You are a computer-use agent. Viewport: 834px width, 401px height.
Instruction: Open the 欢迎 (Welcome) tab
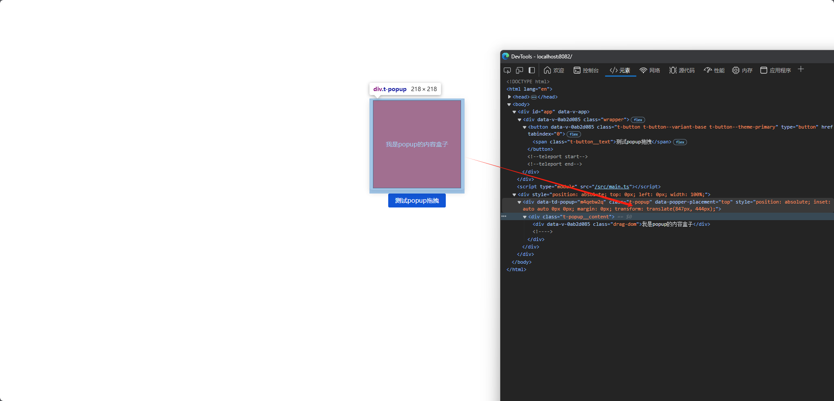pyautogui.click(x=554, y=70)
